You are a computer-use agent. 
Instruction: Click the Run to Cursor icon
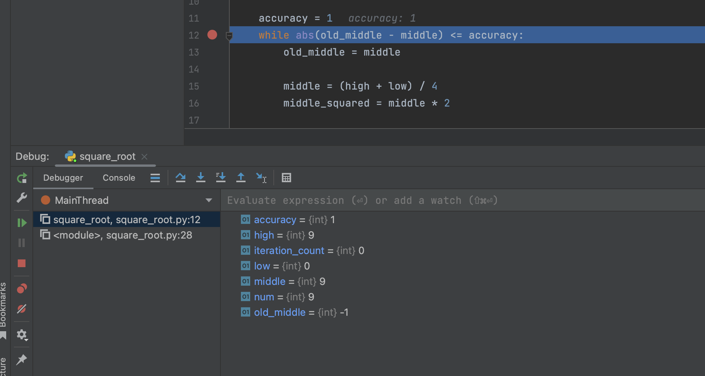coord(262,178)
